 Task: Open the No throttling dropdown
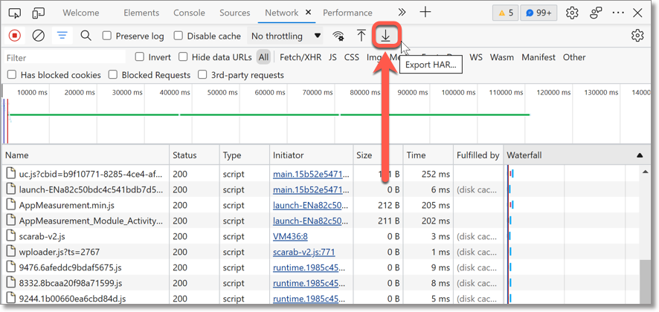[286, 36]
